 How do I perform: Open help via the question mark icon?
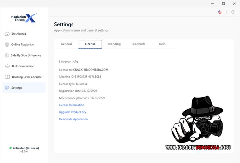click(233, 12)
